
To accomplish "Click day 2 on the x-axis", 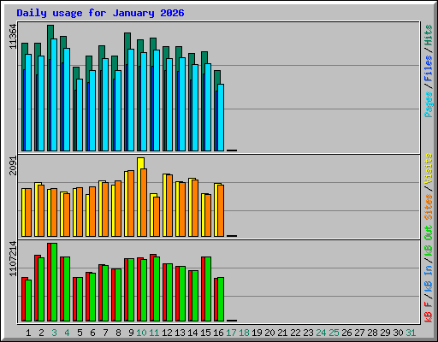I will click(x=41, y=333).
